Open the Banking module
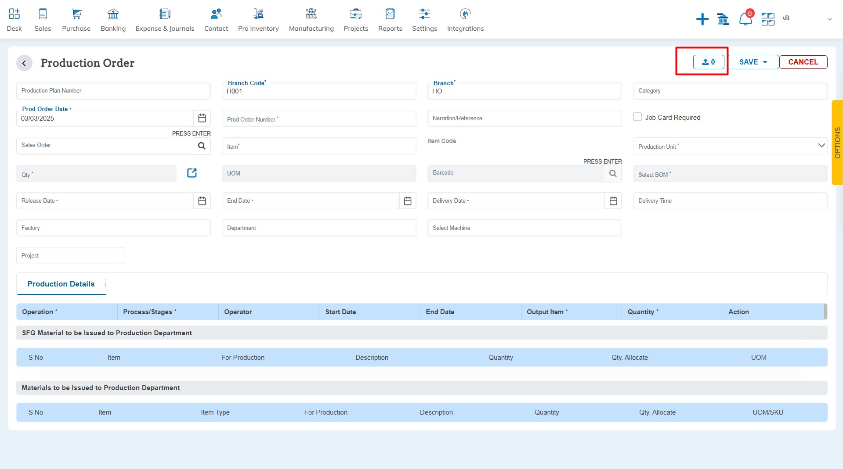The height and width of the screenshot is (469, 843). (113, 20)
